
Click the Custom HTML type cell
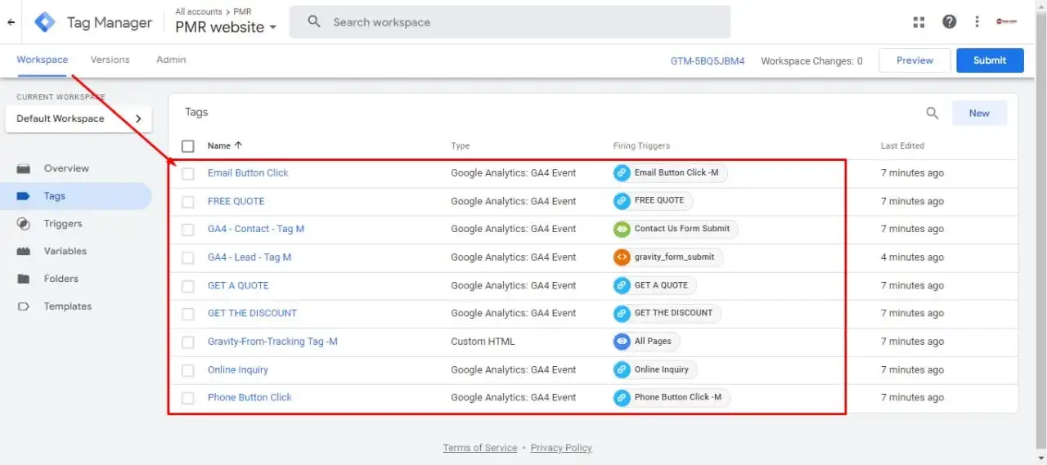[x=483, y=342]
